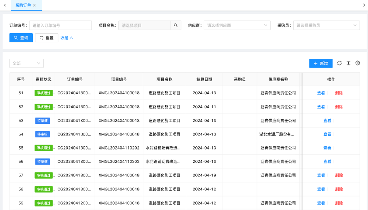Click 查看 for row 51

(x=321, y=93)
